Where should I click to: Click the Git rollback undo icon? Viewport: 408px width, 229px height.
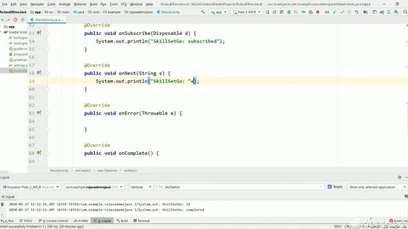[356, 12]
